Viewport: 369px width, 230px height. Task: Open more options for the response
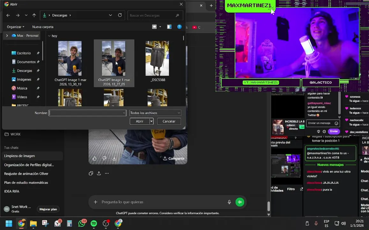pos(107,173)
